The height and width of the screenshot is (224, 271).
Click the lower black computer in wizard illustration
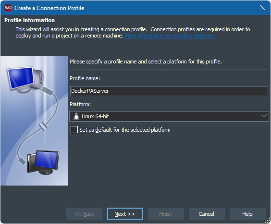pos(43,162)
